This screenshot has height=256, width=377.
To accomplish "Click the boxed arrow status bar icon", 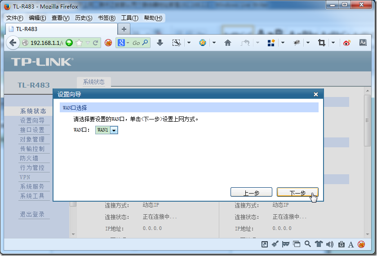I will tap(265, 244).
